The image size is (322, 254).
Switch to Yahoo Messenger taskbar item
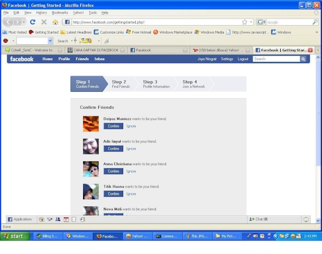pyautogui.click(x=138, y=236)
